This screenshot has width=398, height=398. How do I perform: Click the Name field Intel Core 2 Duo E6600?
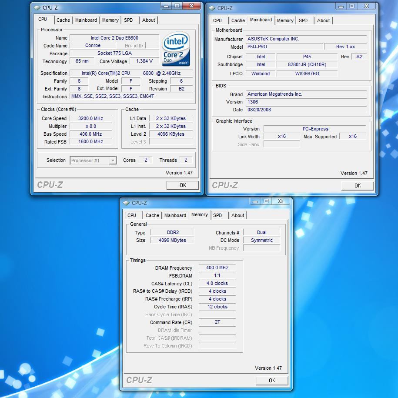[114, 38]
